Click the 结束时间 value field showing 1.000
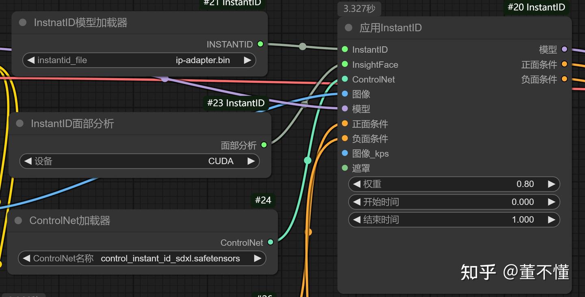Viewport: 585px width, 297px height. point(522,219)
